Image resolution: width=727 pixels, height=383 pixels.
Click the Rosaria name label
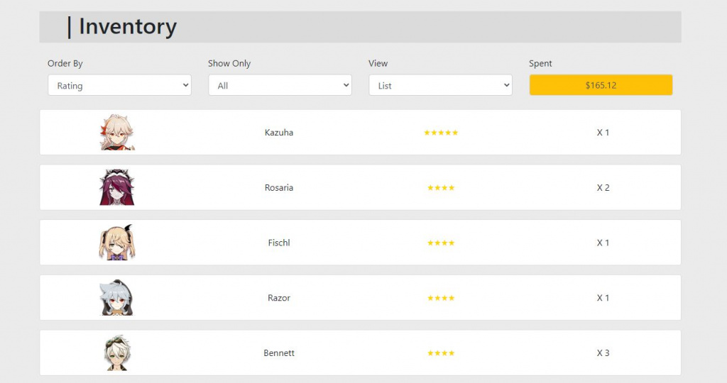coord(279,188)
